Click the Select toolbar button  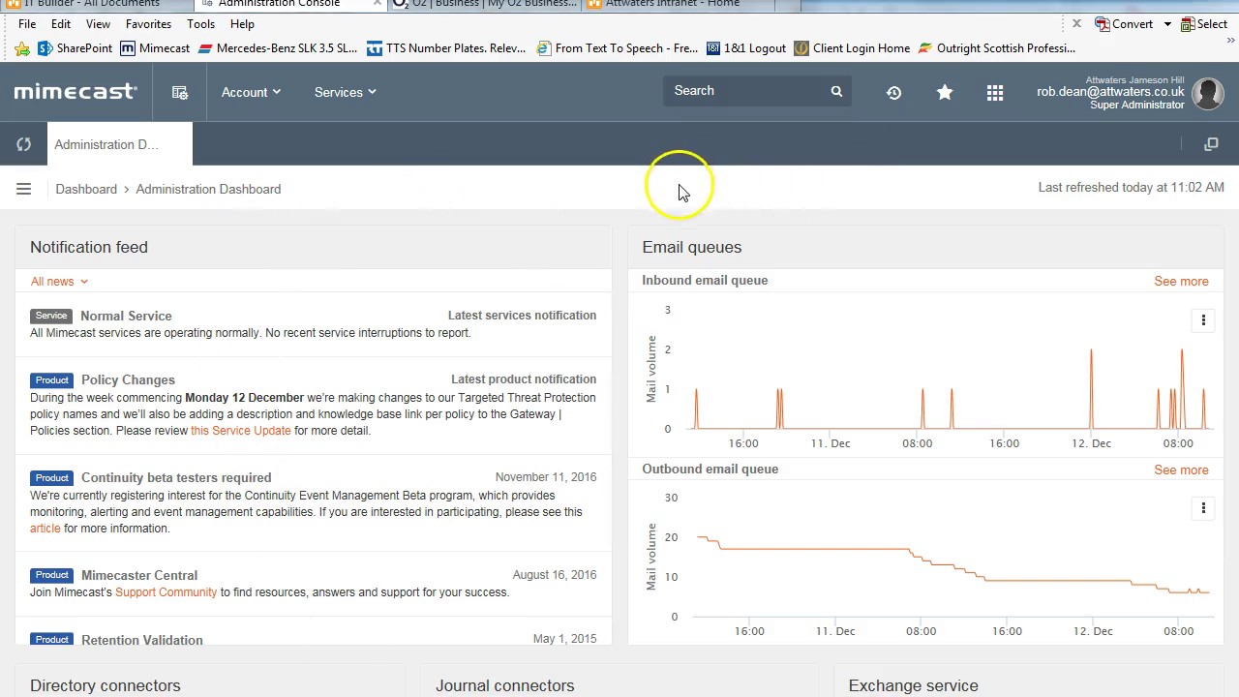pyautogui.click(x=1203, y=24)
